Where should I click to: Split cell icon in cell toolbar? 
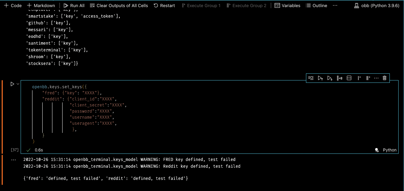tap(349, 78)
